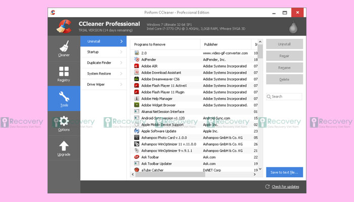The width and height of the screenshot is (354, 202).
Task: Click the vertical scrollbar up arrow
Action: (x=260, y=42)
